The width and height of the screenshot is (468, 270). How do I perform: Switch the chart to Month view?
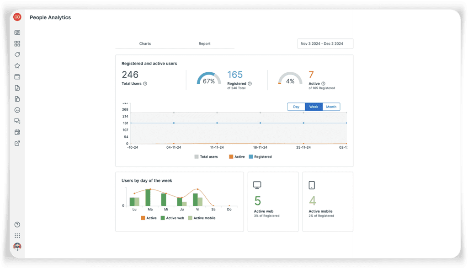(331, 106)
